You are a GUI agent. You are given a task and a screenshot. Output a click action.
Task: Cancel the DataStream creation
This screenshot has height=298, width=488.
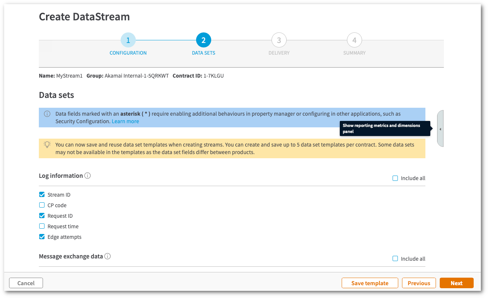pos(26,283)
